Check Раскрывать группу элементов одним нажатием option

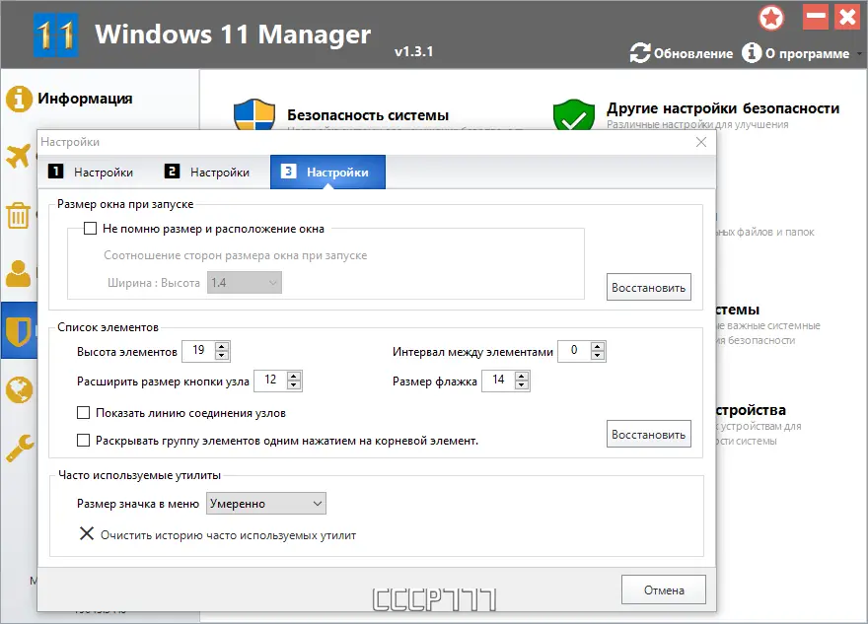[84, 440]
